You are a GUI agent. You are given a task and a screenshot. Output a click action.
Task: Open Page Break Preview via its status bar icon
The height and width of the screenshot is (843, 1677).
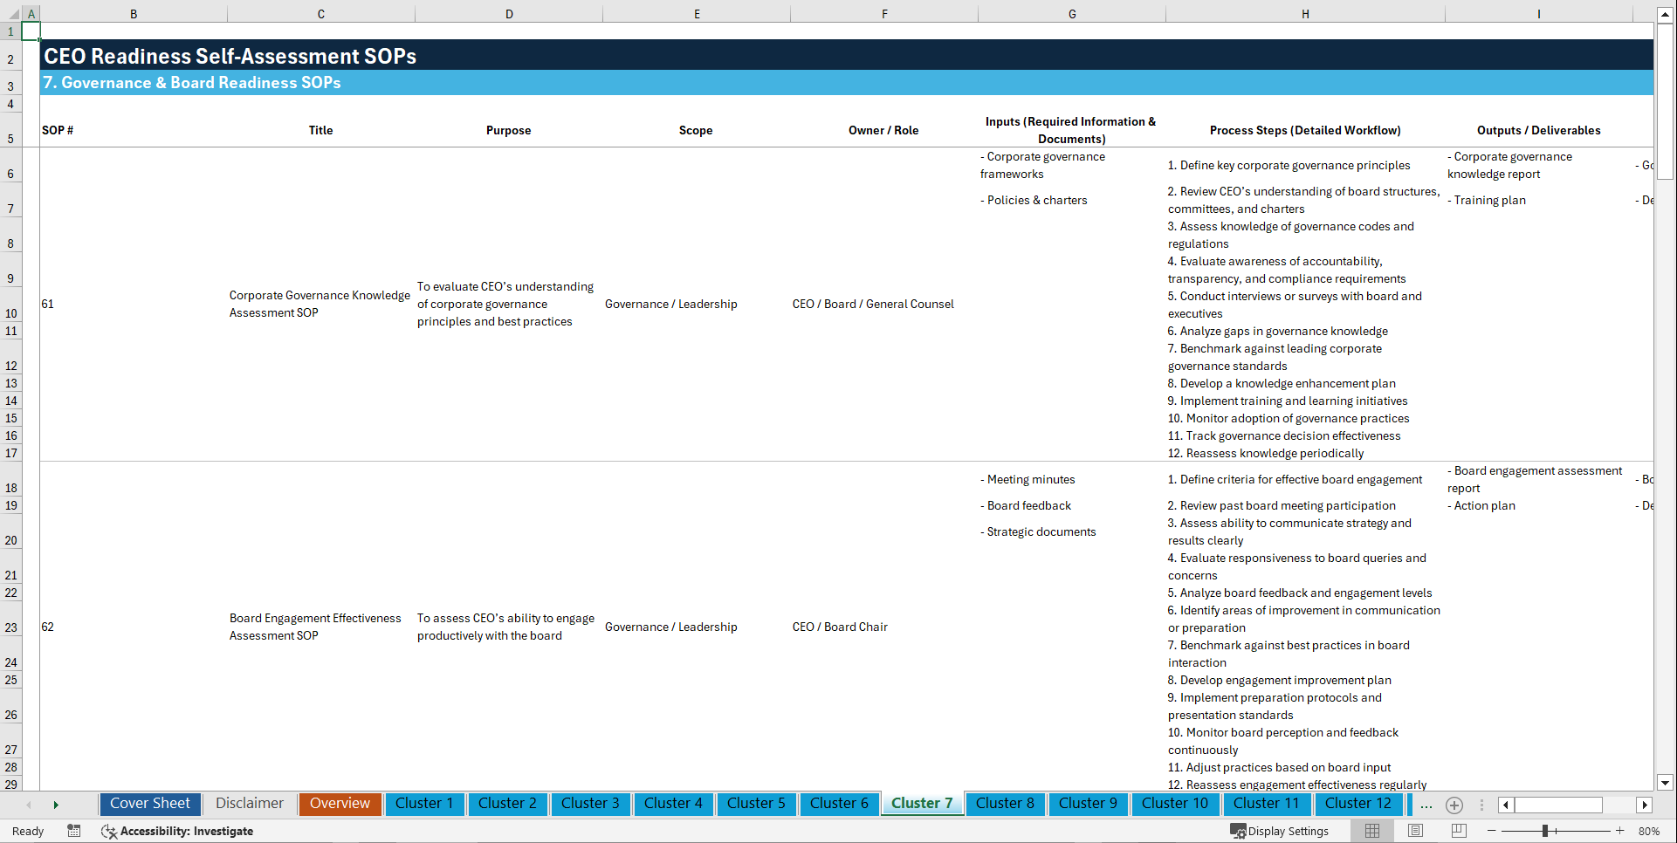1457,831
